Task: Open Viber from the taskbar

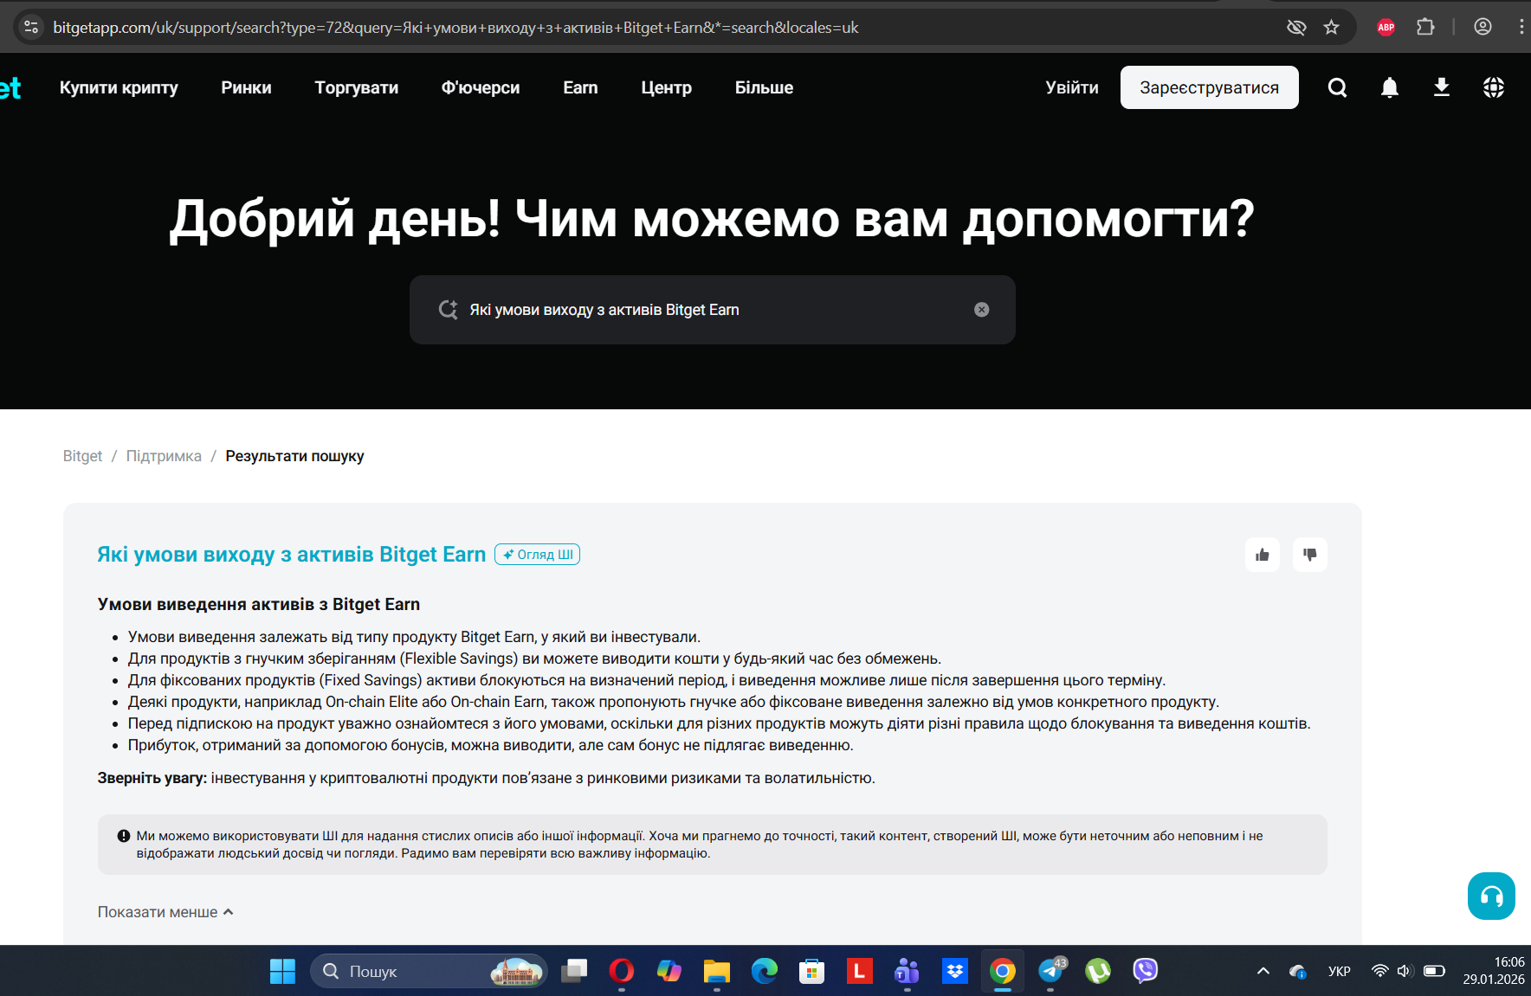Action: point(1145,971)
